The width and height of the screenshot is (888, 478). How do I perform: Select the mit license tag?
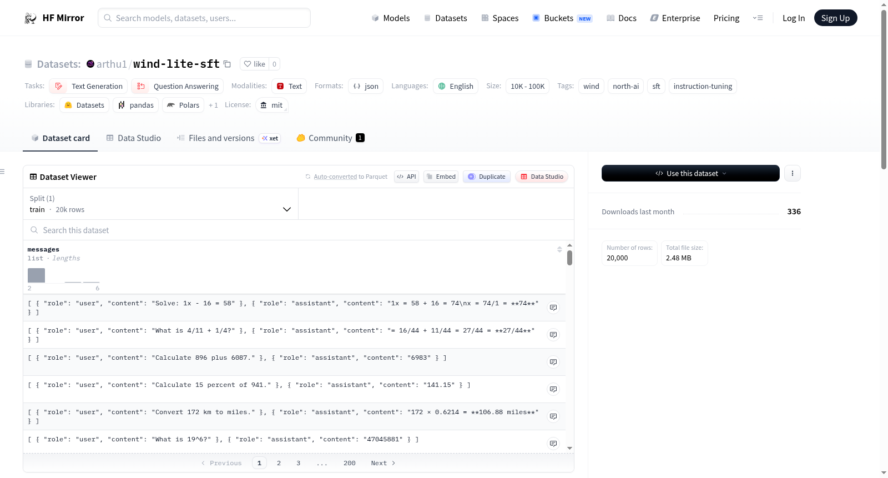(x=272, y=105)
